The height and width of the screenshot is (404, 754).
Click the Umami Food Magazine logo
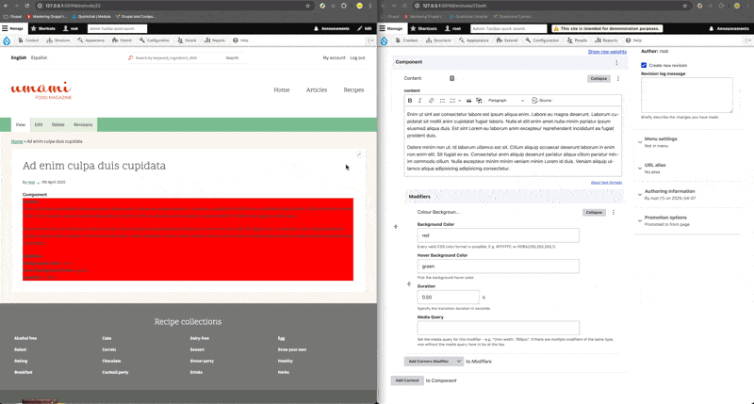pyautogui.click(x=41, y=90)
